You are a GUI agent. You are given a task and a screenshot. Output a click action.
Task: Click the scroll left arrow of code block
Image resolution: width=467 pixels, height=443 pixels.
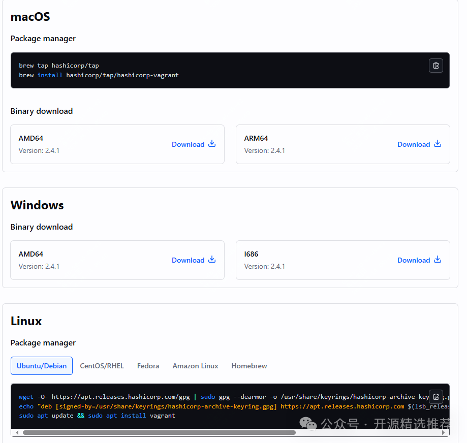pos(17,432)
